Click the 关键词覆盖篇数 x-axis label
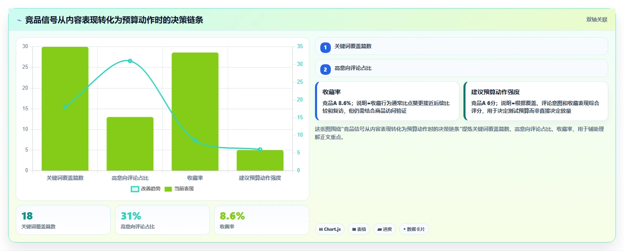This screenshot has height=251, width=624. 65,178
